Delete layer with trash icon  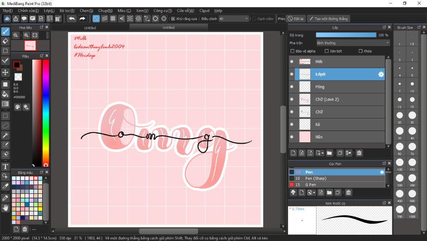(359, 153)
